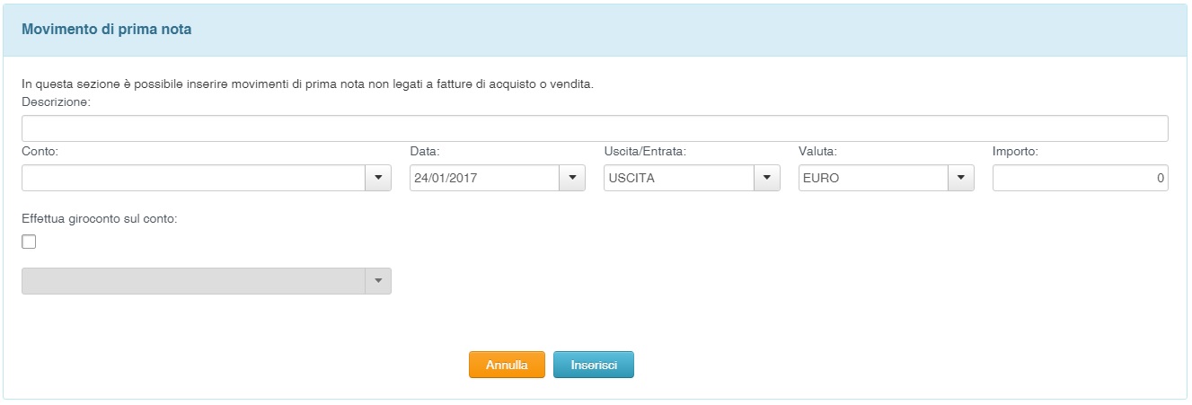Click the EURO currency selection box
The width and height of the screenshot is (1192, 405).
pyautogui.click(x=873, y=178)
